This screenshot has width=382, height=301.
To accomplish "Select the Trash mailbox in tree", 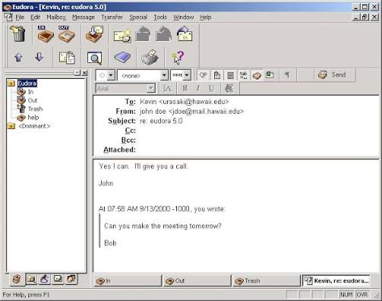I will [35, 109].
